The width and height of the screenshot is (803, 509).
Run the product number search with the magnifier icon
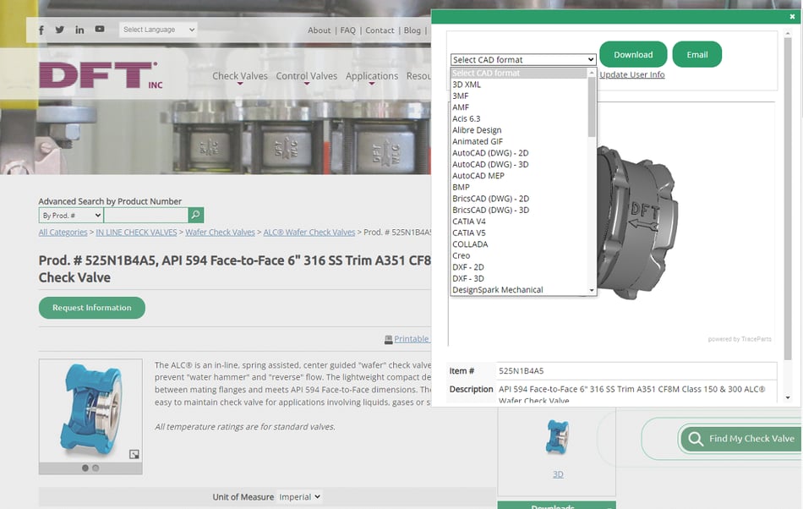pyautogui.click(x=194, y=215)
